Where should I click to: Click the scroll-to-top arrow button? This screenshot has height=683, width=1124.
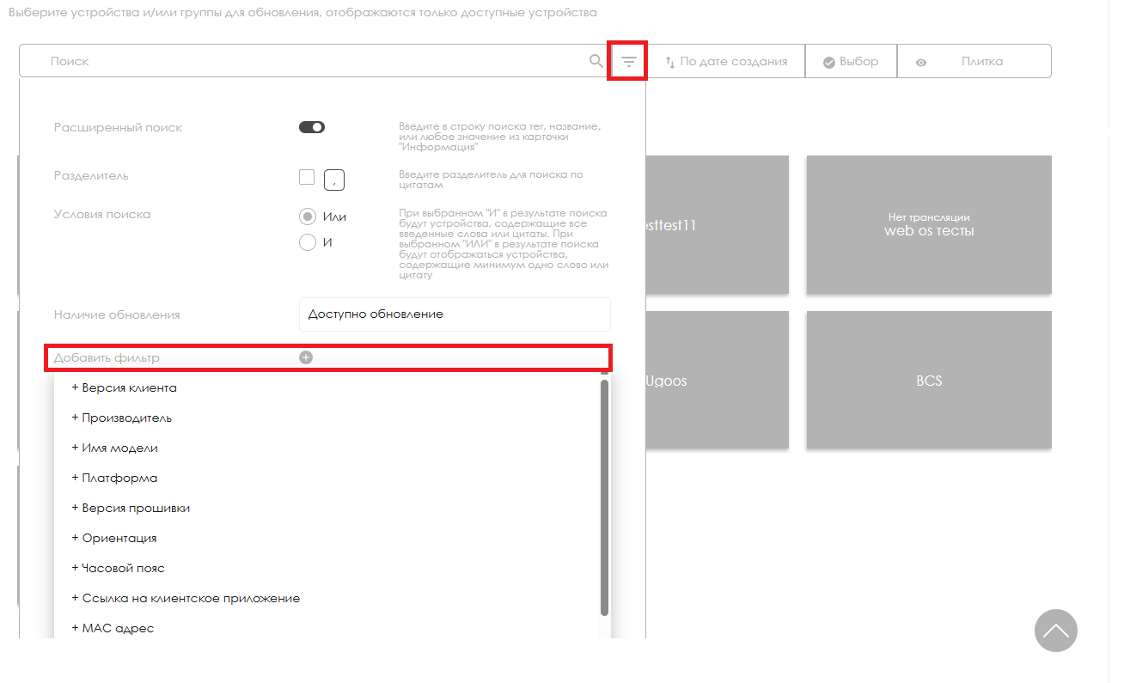click(1055, 631)
